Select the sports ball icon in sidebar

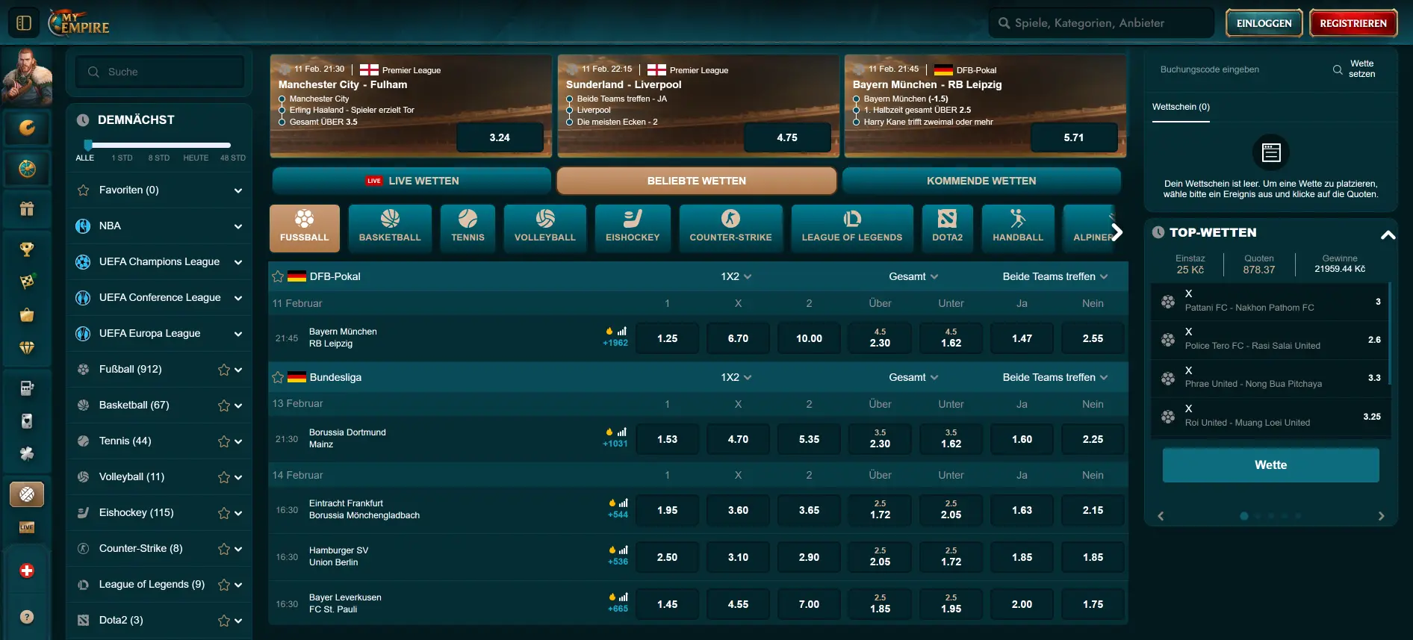[x=27, y=494]
